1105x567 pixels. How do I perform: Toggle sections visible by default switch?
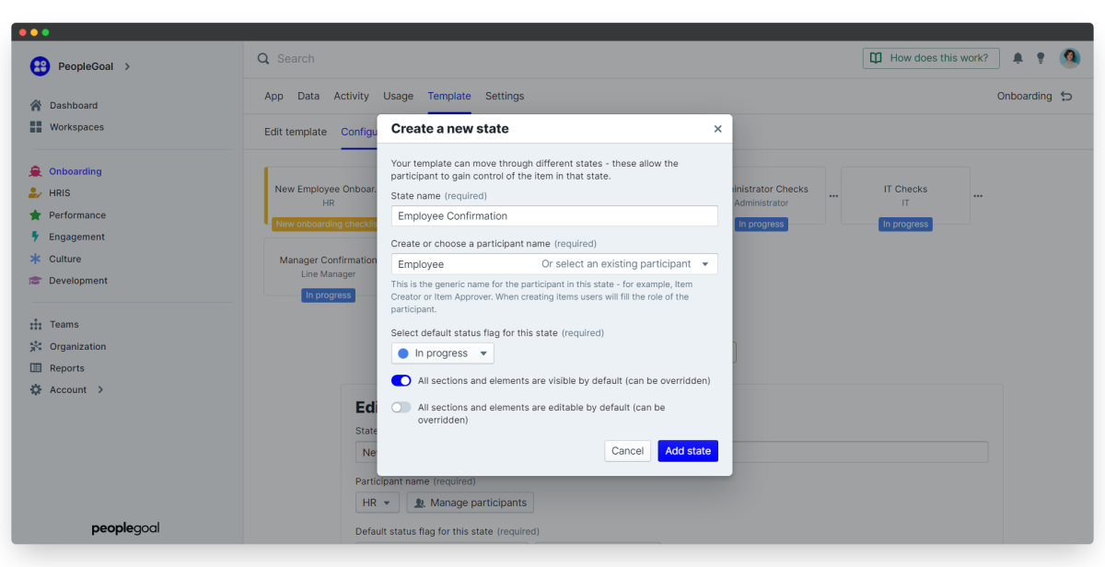(x=401, y=380)
